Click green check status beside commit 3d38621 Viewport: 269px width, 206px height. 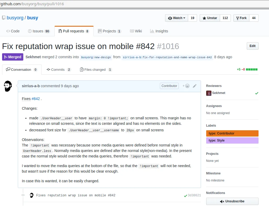point(186,196)
